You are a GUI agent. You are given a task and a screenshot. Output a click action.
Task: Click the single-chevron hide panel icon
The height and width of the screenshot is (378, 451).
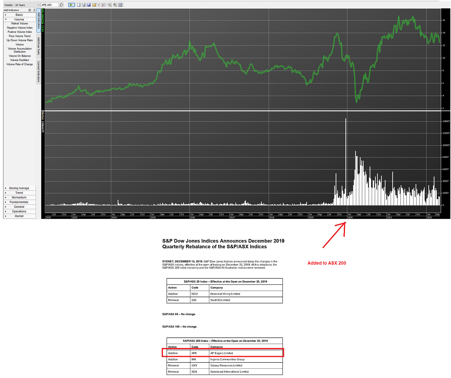(x=34, y=10)
